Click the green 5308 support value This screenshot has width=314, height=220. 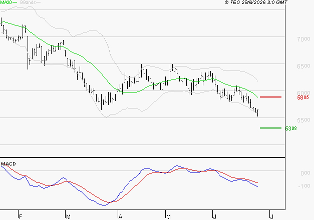291,128
